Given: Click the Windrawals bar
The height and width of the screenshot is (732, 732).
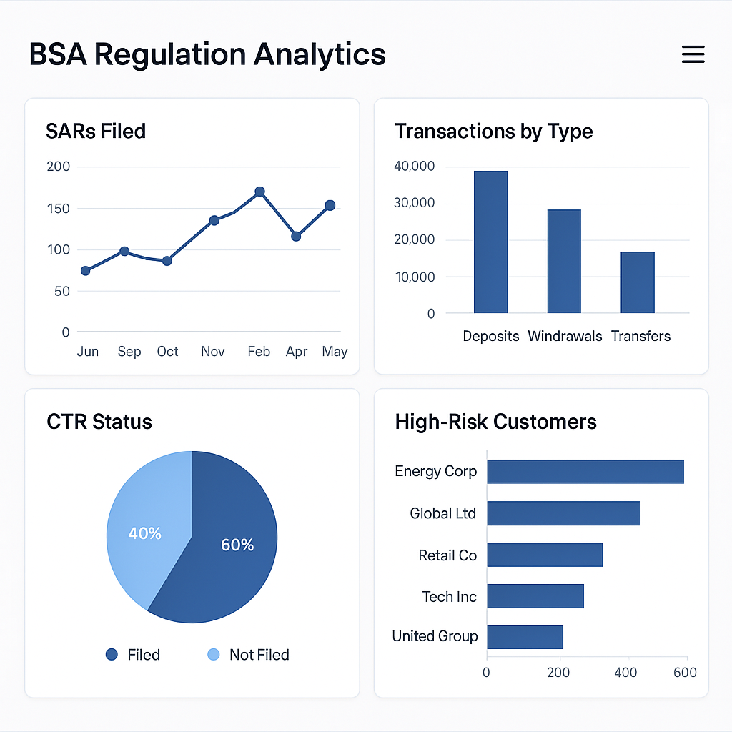Looking at the screenshot, I should (x=564, y=261).
